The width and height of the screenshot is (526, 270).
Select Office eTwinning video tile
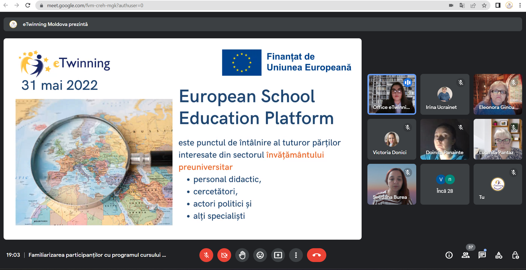click(x=392, y=94)
